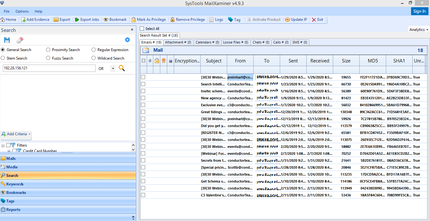Select the Proximity Search option
430x221 pixels.
[x=48, y=50]
